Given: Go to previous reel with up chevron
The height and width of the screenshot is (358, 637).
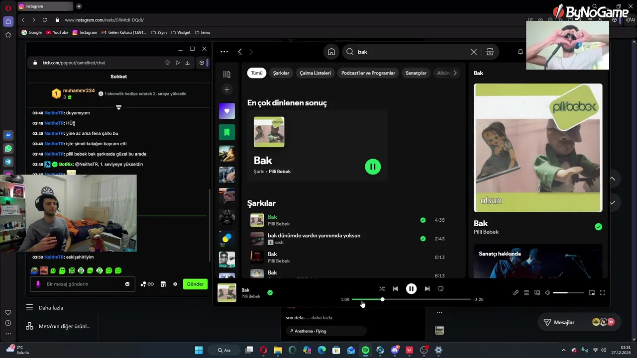Looking at the screenshot, I should [x=613, y=179].
